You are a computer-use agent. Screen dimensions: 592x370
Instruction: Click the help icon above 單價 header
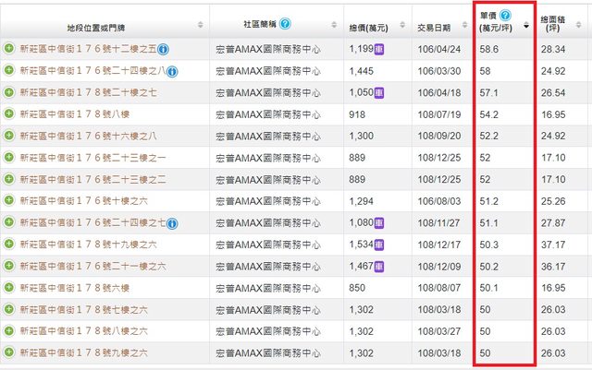pos(505,16)
